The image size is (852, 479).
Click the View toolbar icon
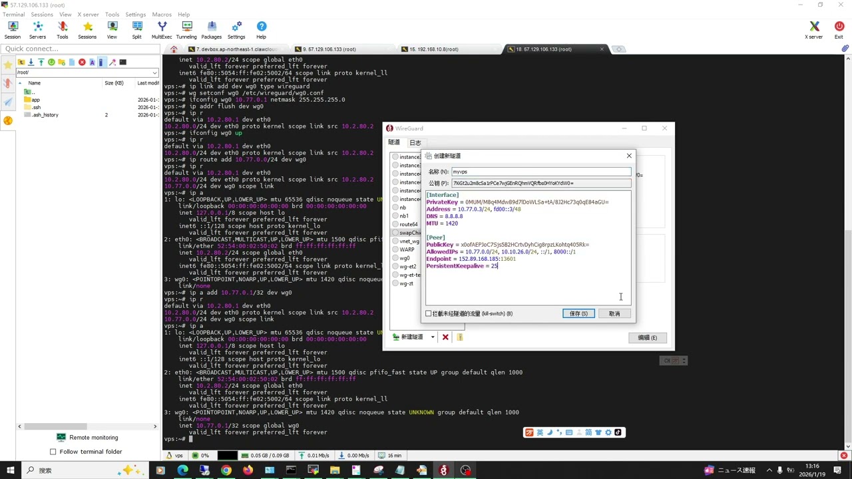coord(112,30)
